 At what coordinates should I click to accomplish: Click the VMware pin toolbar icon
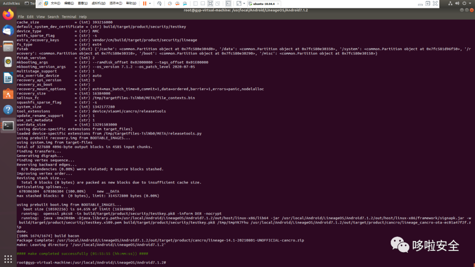(x=40, y=4)
